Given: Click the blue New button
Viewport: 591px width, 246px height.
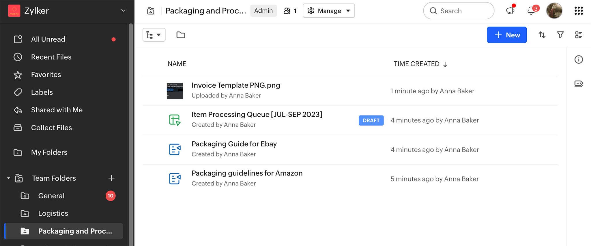Looking at the screenshot, I should [507, 35].
